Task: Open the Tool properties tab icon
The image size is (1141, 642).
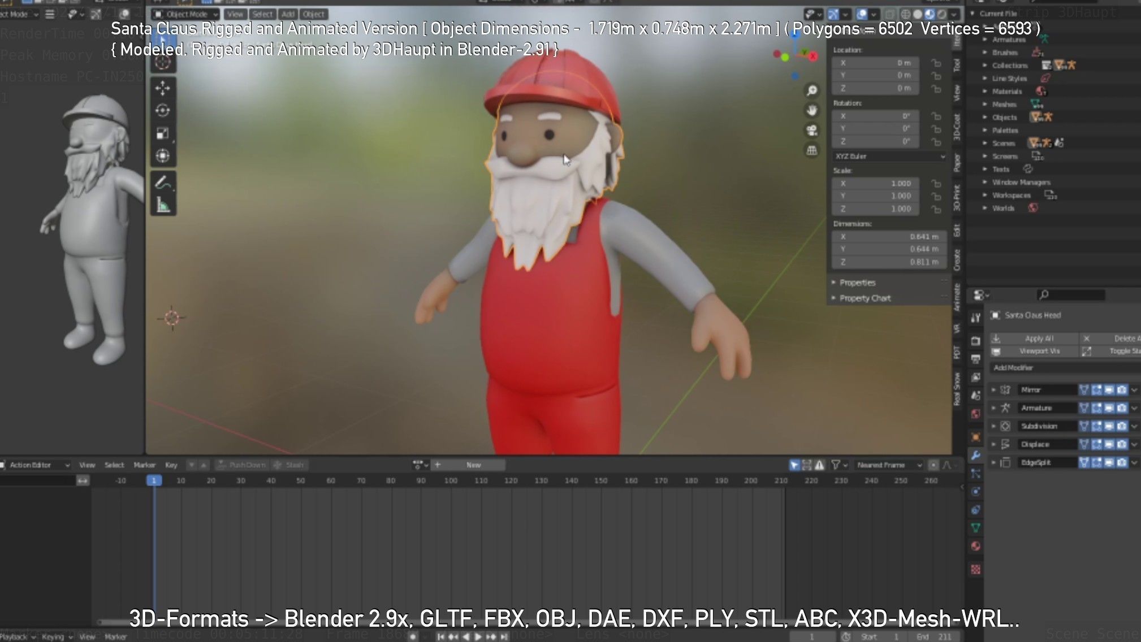Action: 976,318
